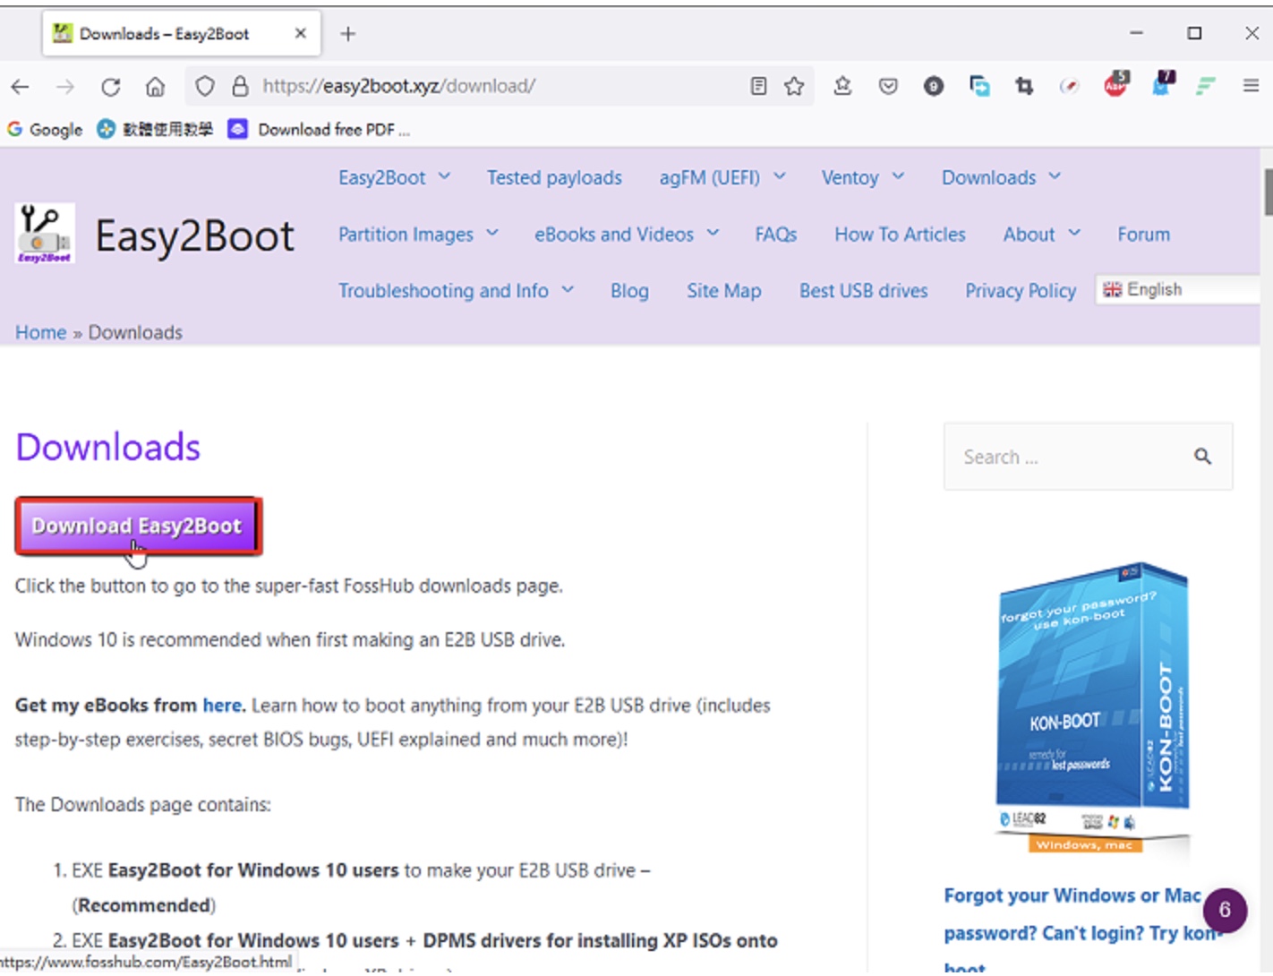Expand the Ventoy menu
The height and width of the screenshot is (976, 1273).
[863, 177]
